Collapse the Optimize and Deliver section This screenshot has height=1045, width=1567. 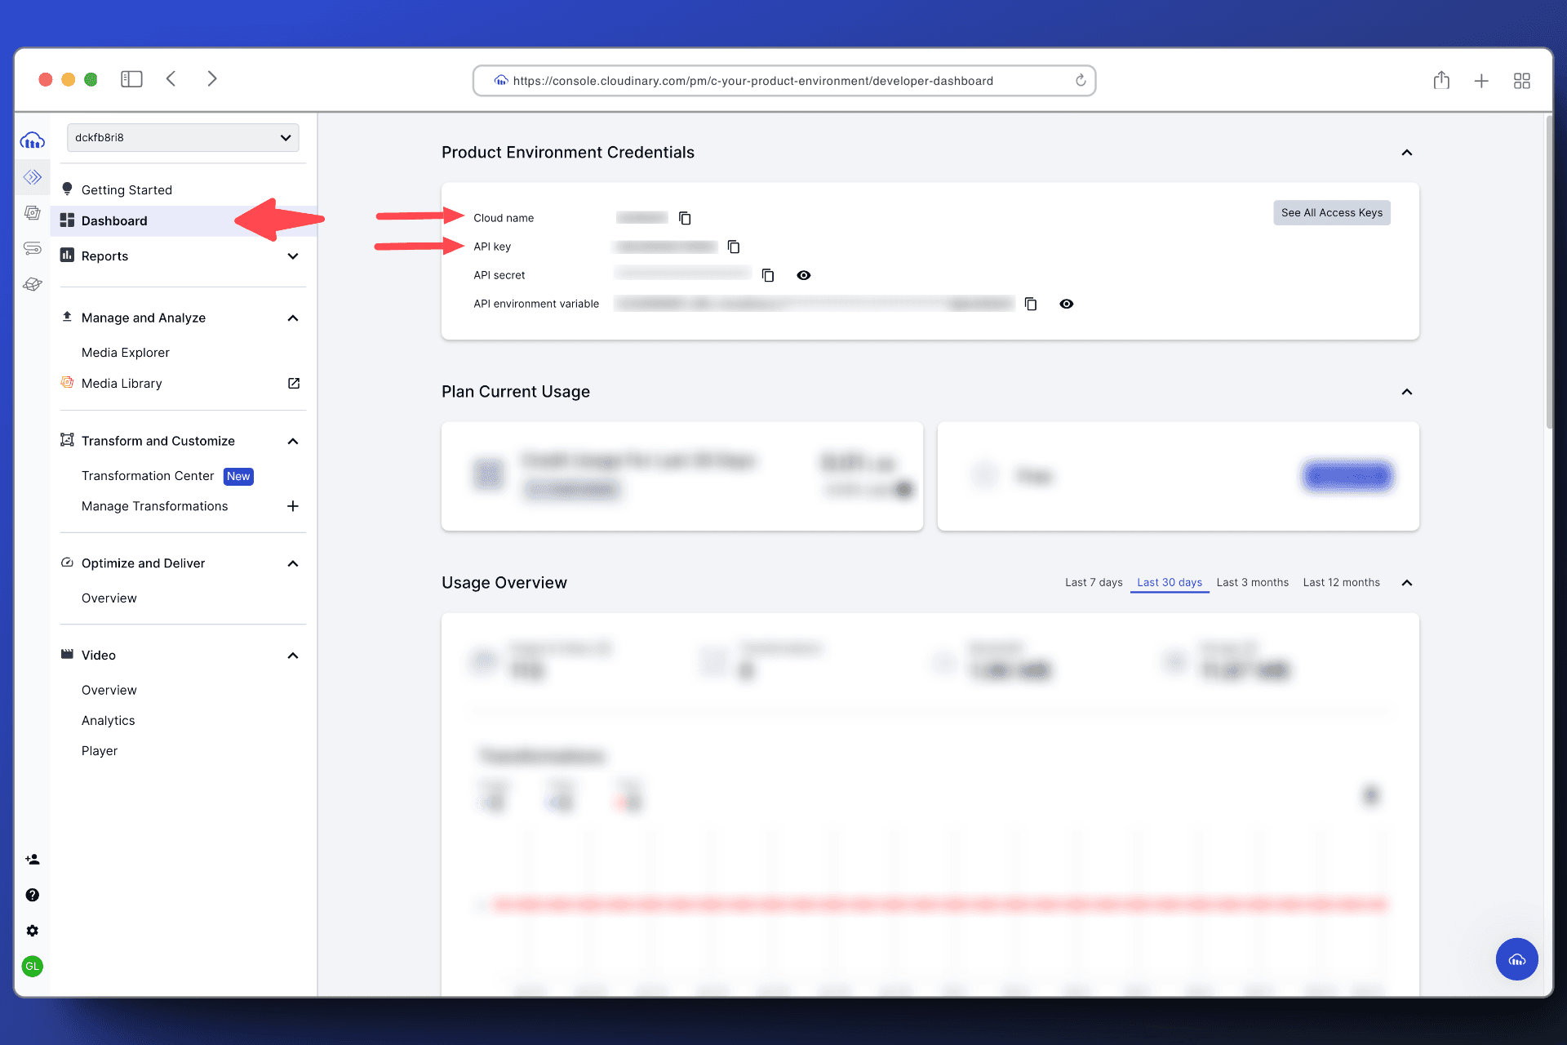tap(293, 564)
